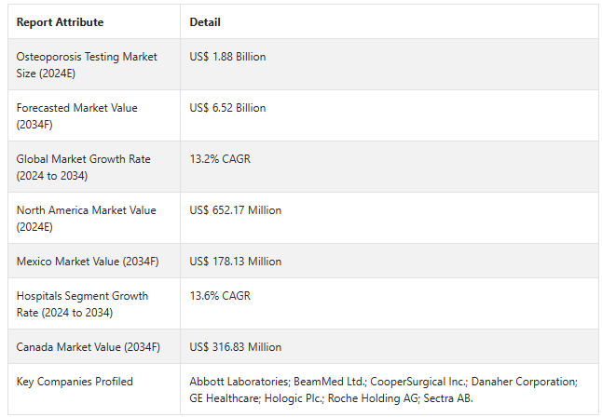The width and height of the screenshot is (602, 417).
Task: Click the US$ 178.13 Million value
Action: coord(235,262)
